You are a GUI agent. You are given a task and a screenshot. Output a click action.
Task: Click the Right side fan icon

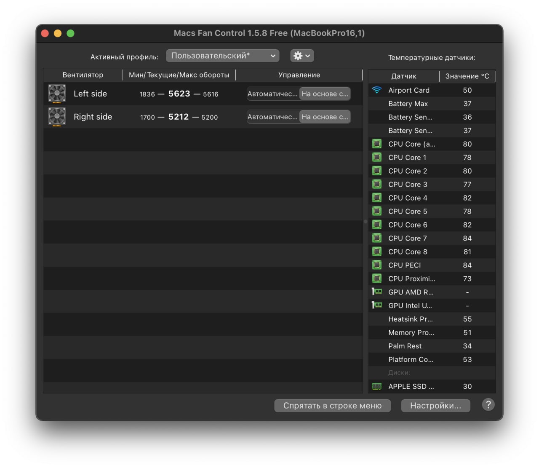(x=57, y=117)
